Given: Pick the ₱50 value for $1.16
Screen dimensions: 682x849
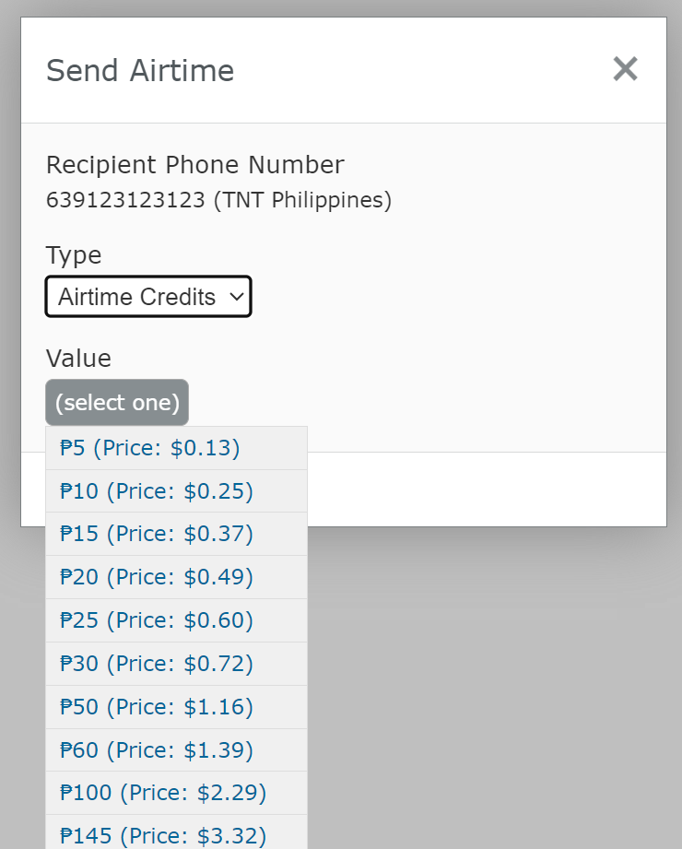Looking at the screenshot, I should (x=176, y=707).
